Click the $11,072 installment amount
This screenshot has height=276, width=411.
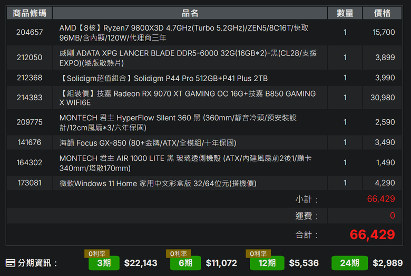(x=221, y=263)
